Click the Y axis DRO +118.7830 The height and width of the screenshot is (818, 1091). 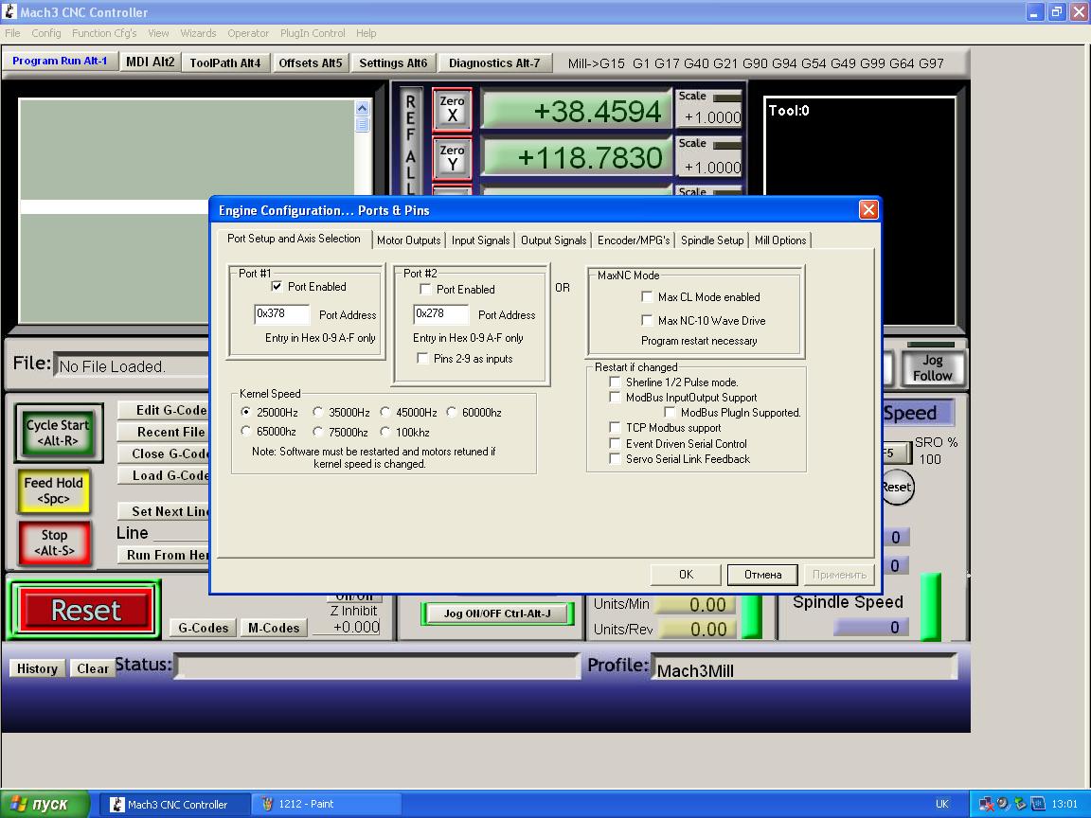(576, 158)
